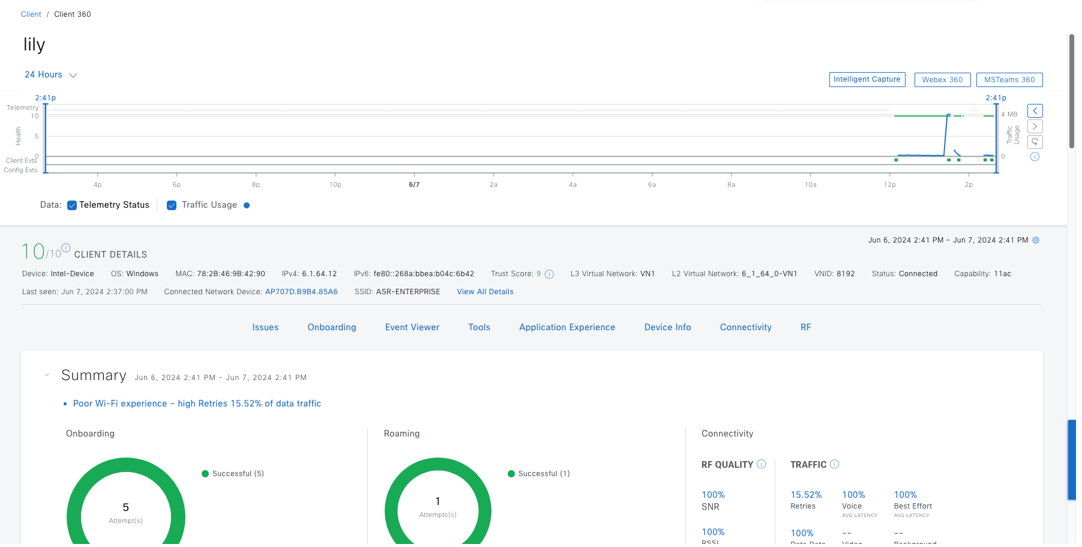This screenshot has width=1082, height=547.
Task: Click the Traffic info icon
Action: [x=835, y=464]
